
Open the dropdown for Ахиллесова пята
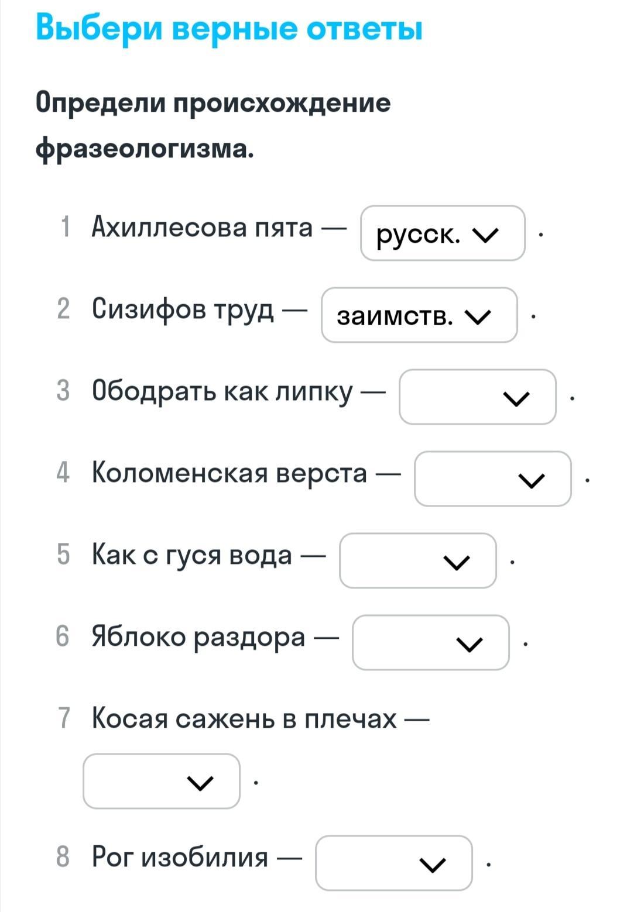point(442,233)
